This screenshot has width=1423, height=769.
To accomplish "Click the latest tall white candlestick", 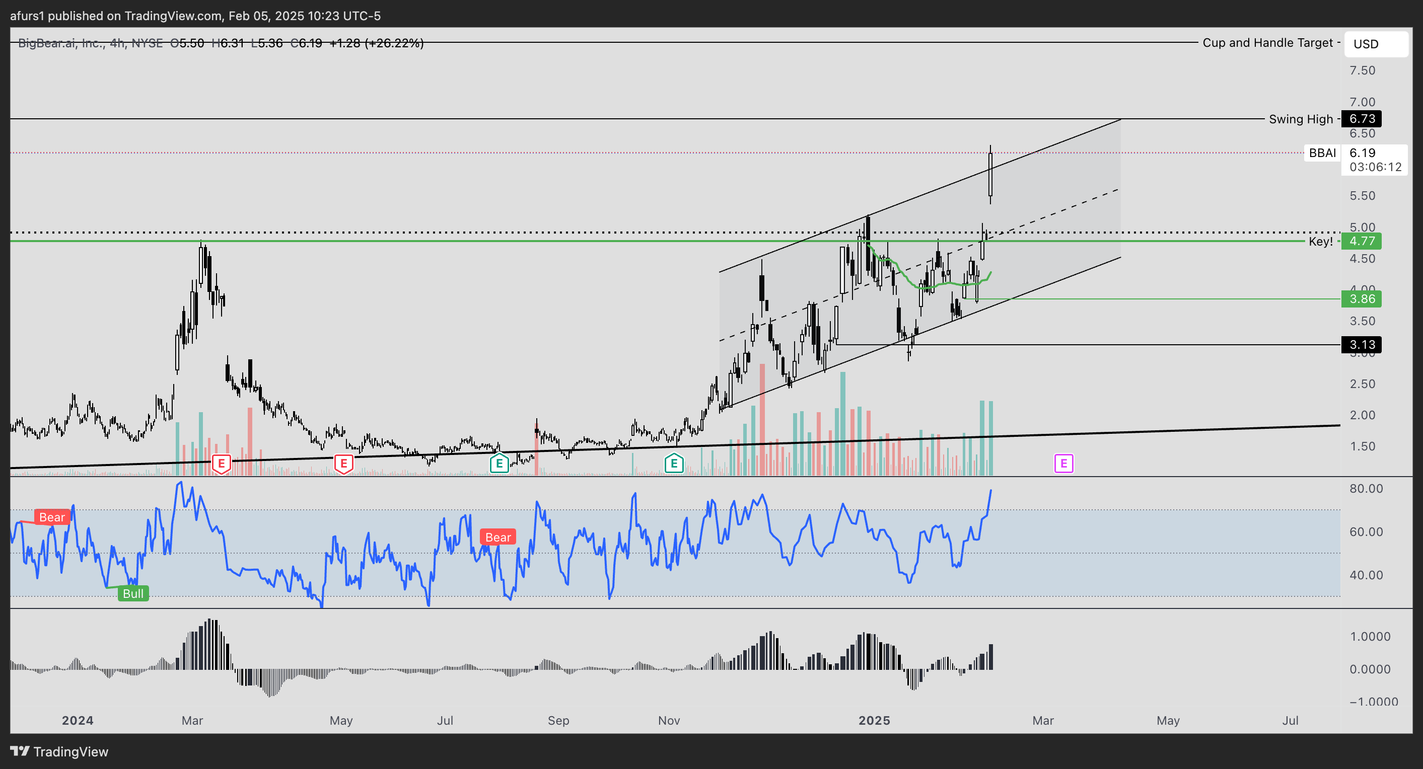I will point(990,175).
